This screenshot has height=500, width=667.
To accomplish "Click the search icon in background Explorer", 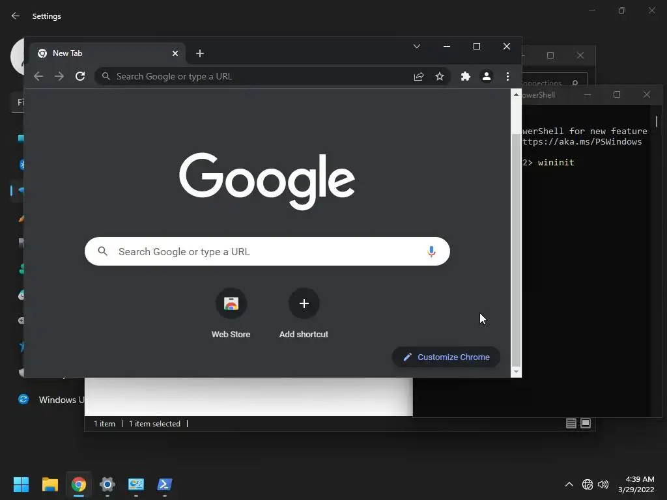I will [575, 83].
